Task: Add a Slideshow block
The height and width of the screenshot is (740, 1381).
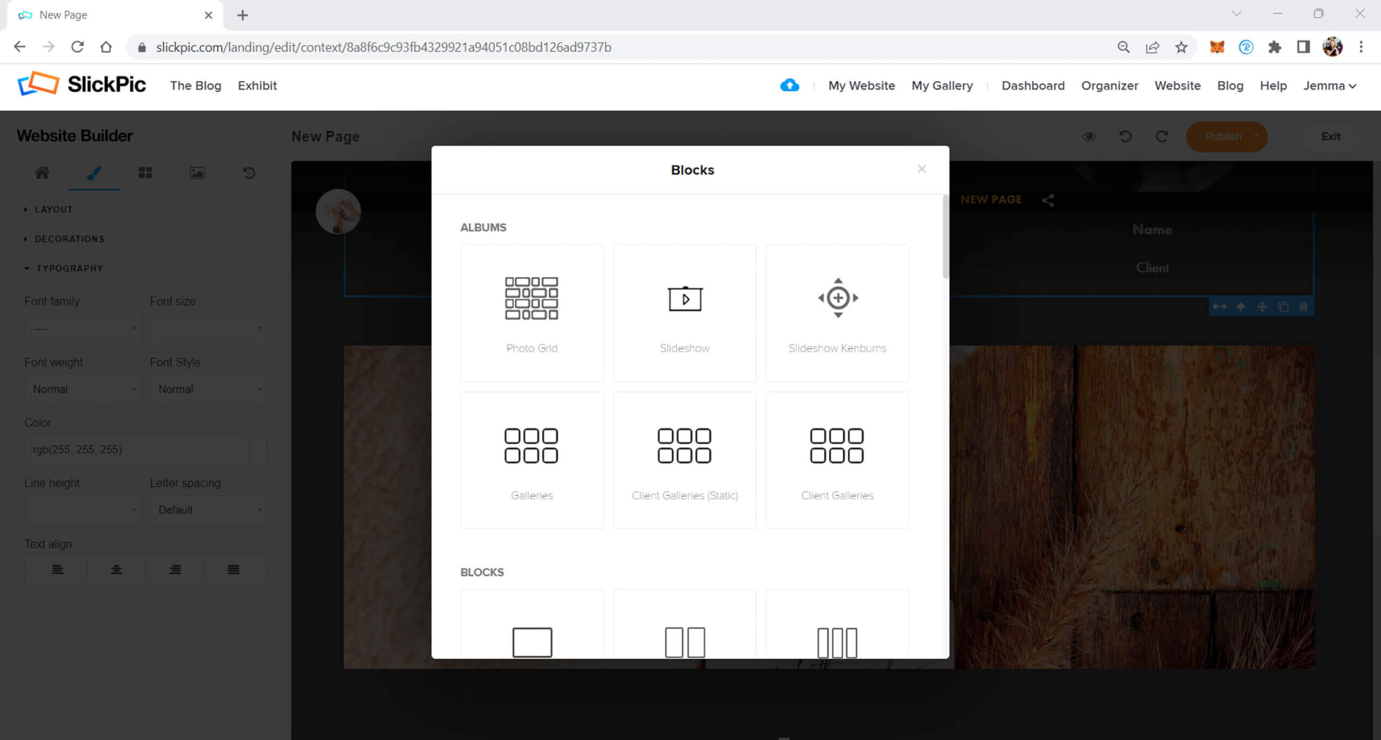Action: pyautogui.click(x=684, y=313)
